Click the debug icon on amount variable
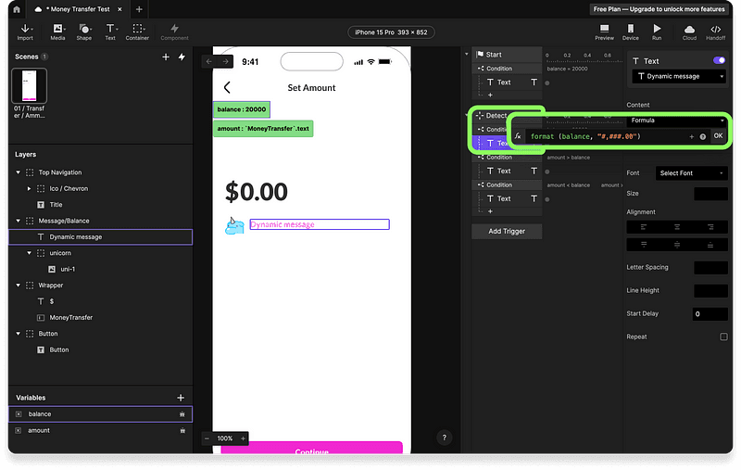 pyautogui.click(x=182, y=431)
